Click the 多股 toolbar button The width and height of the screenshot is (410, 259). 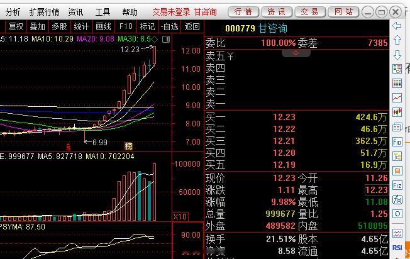point(59,26)
